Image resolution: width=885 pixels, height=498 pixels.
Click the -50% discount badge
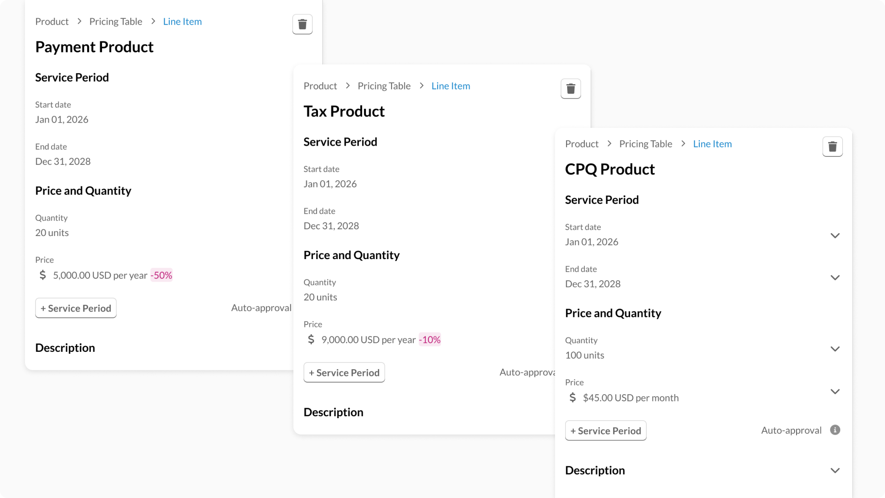pos(162,275)
